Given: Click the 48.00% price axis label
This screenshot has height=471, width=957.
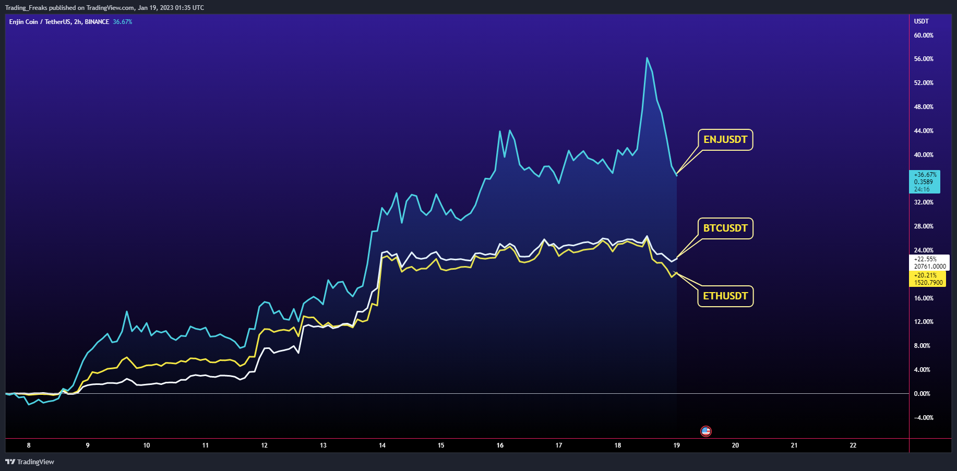Looking at the screenshot, I should [x=924, y=107].
